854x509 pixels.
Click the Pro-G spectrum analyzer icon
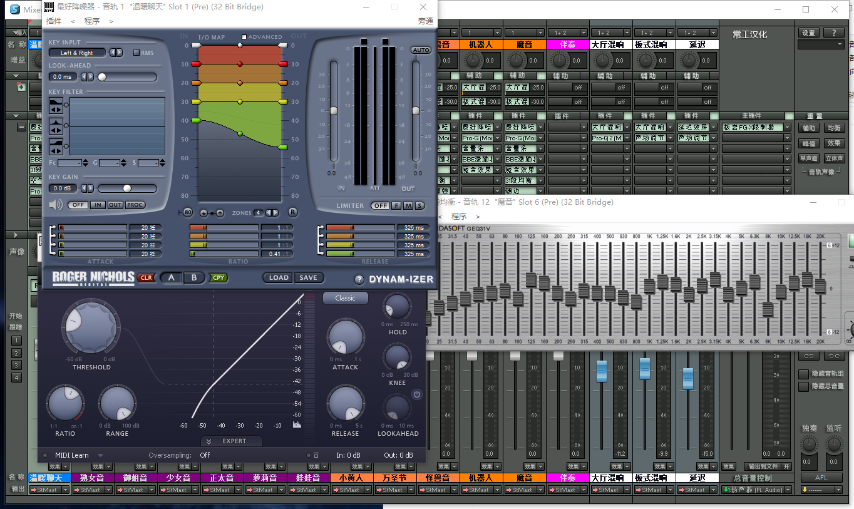pyautogui.click(x=297, y=424)
